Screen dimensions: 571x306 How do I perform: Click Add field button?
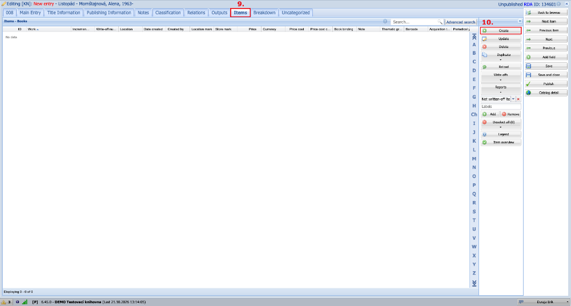tap(546, 57)
